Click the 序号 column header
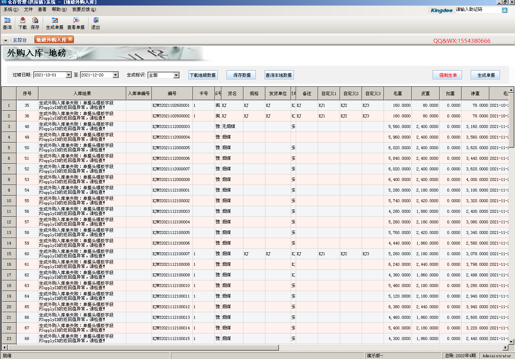Screen dimensions: 515x359 pyautogui.click(x=27, y=94)
